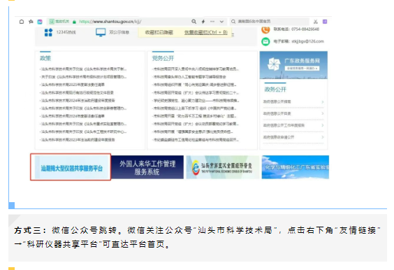This screenshot has width=394, height=270.
Task: Open 汕头市科学技术局2023年法治政府建设年度报告
Action: [78, 140]
